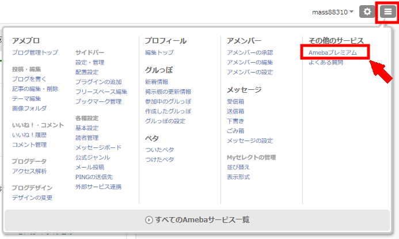This screenshot has height=239, width=399.
Task: Open プロフィール 編集トップ
Action: point(159,52)
